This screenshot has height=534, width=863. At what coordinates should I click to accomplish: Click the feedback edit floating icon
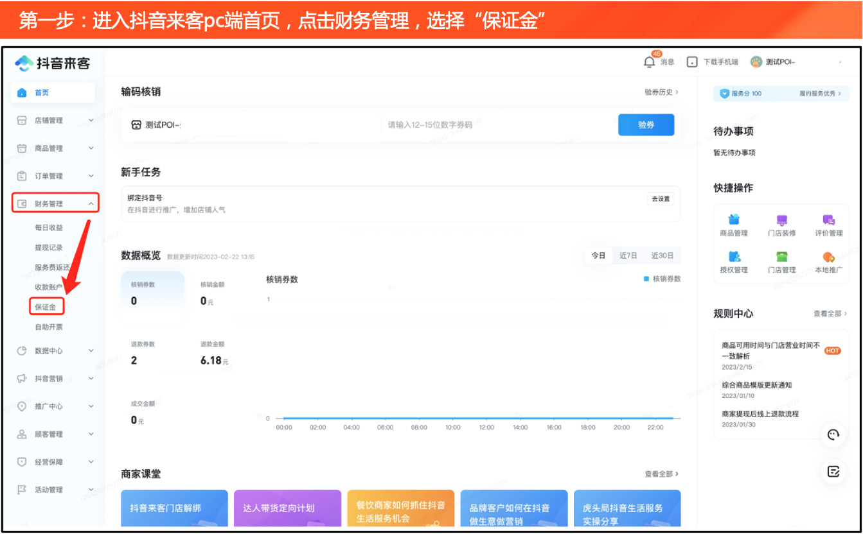pos(833,472)
